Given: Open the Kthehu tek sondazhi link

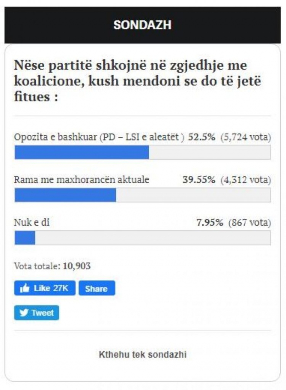Looking at the screenshot, I should click(x=143, y=355).
